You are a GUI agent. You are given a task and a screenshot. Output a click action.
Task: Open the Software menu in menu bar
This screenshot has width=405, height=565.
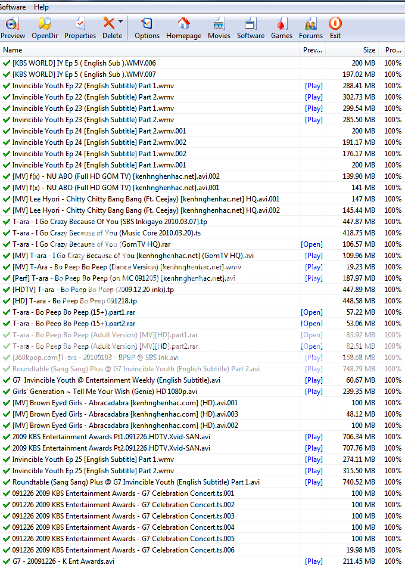[13, 7]
